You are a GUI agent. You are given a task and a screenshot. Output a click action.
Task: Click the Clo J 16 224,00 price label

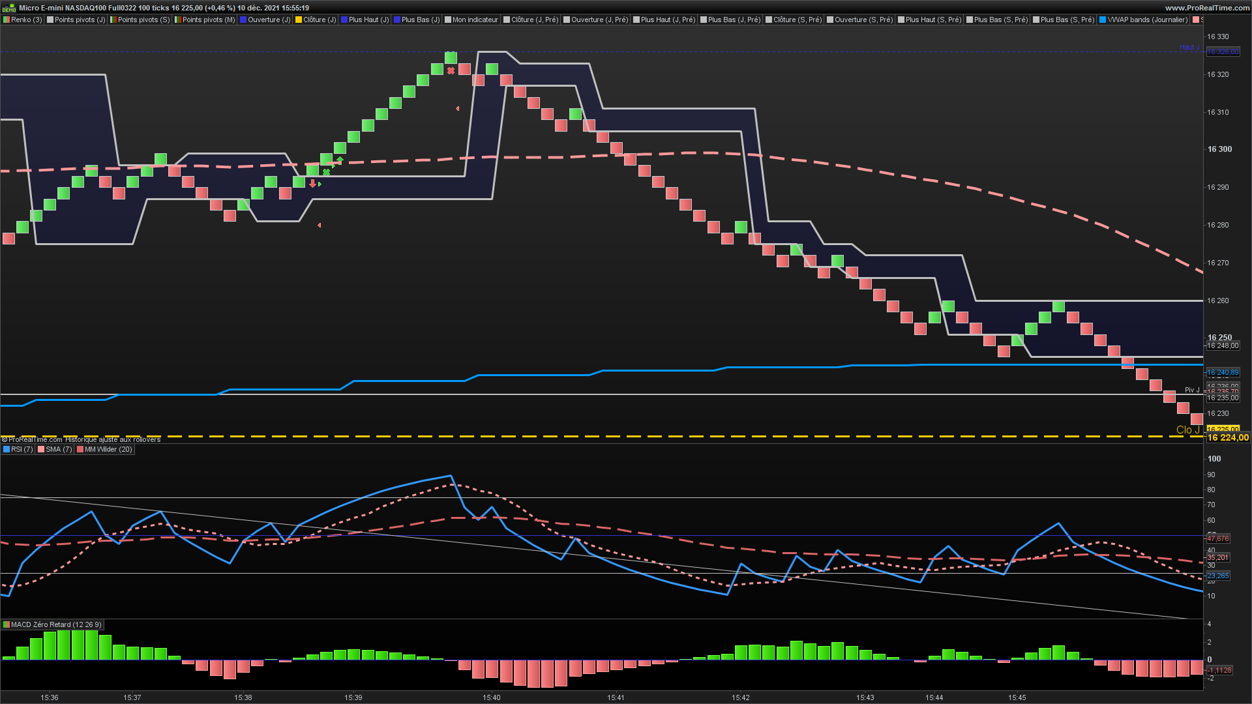(1228, 437)
